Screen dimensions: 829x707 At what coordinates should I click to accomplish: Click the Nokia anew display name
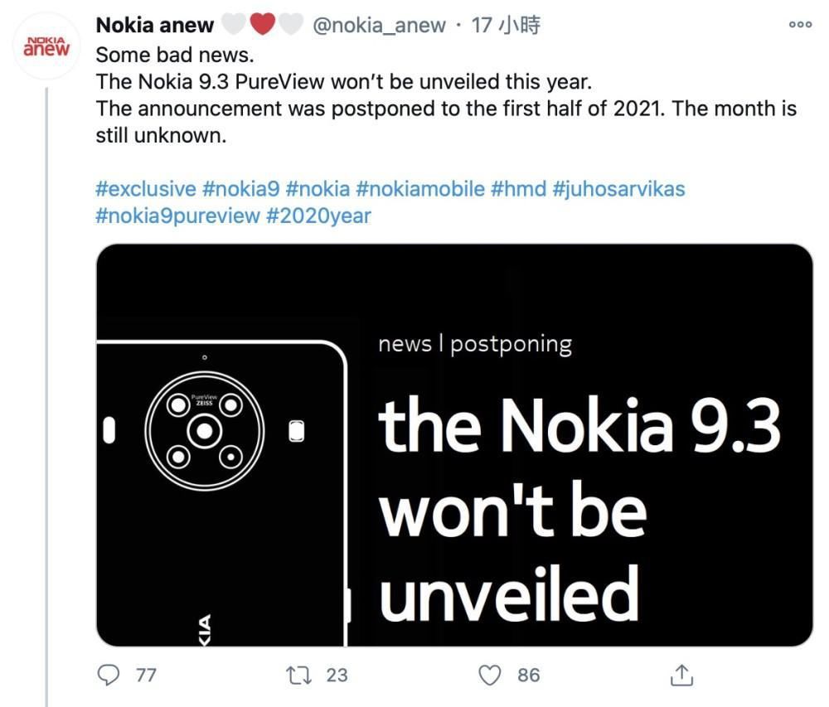tap(155, 26)
